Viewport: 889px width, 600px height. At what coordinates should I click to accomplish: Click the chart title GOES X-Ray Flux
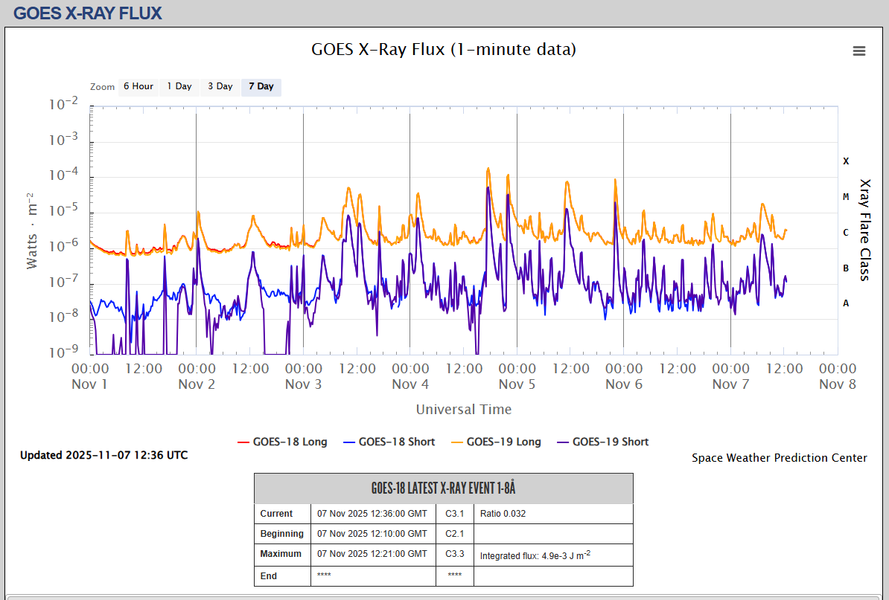pos(444,50)
